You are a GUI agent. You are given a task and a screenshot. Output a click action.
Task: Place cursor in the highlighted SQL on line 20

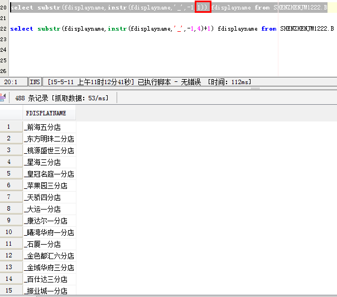168,7
